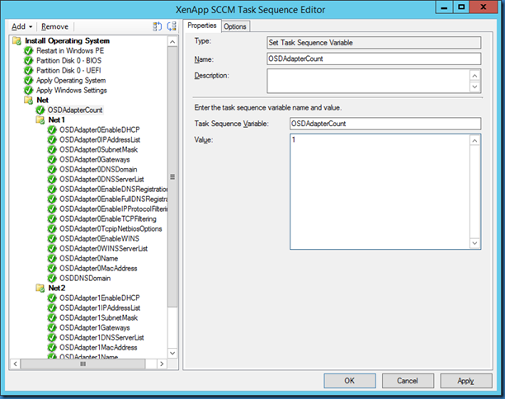Click green check icon beside Apply Operating System
505x399 pixels.
click(x=29, y=80)
